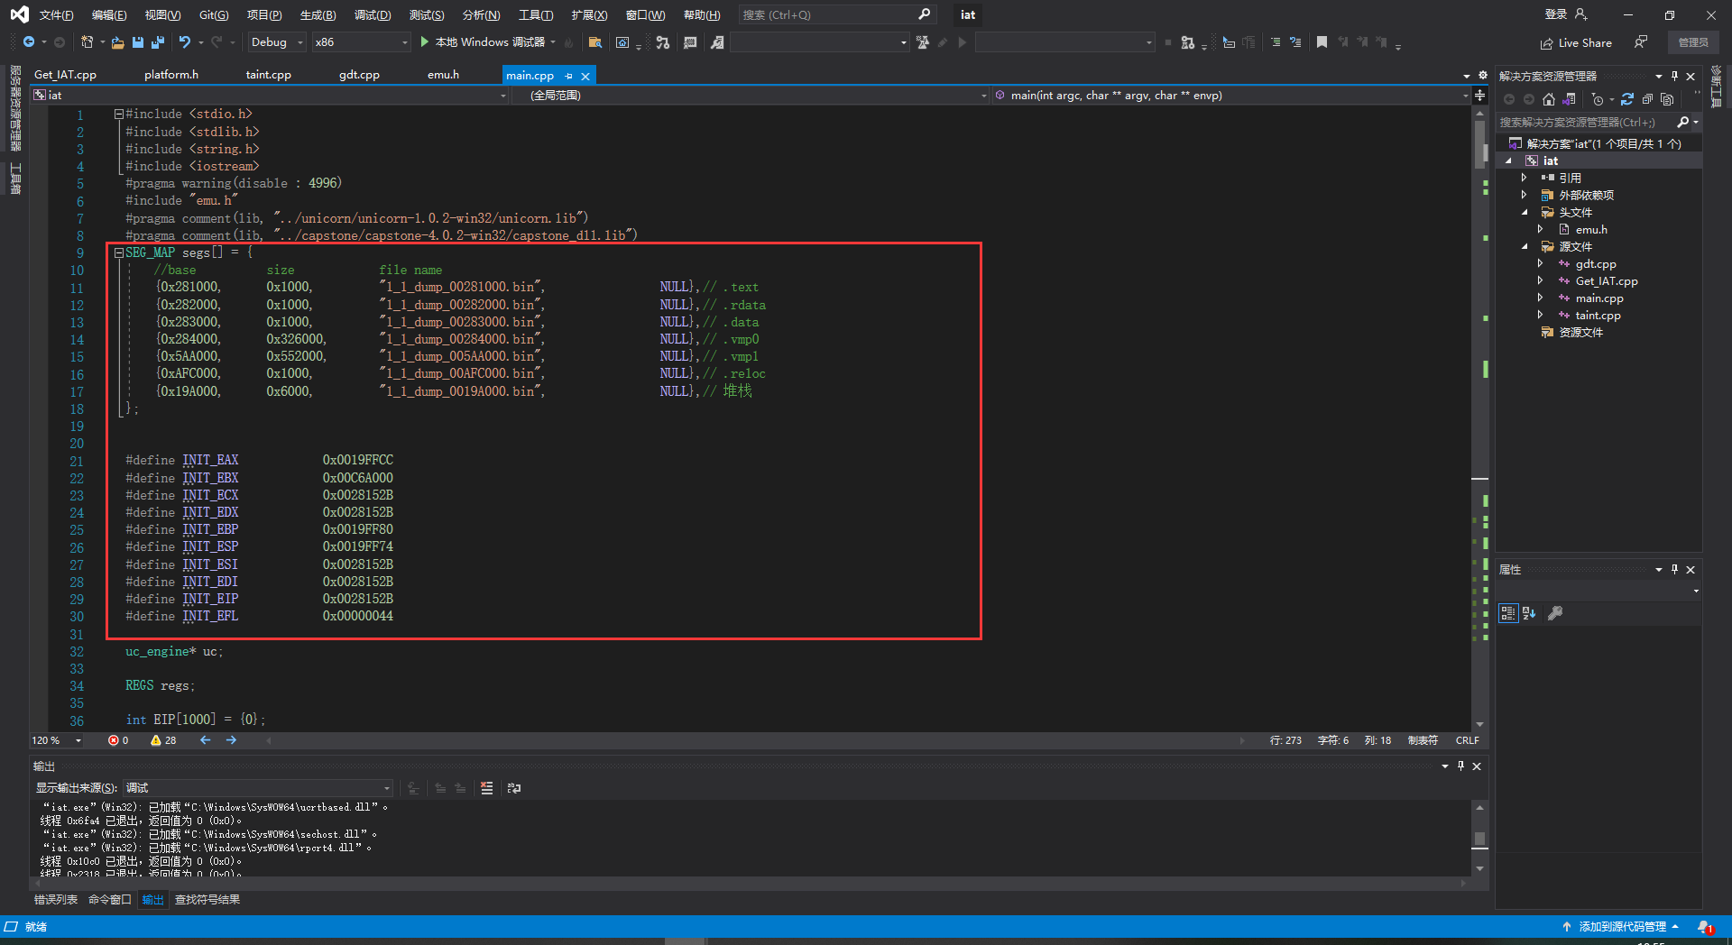Click the Home icon in Solution Explorer
The width and height of the screenshot is (1732, 945).
click(1549, 99)
